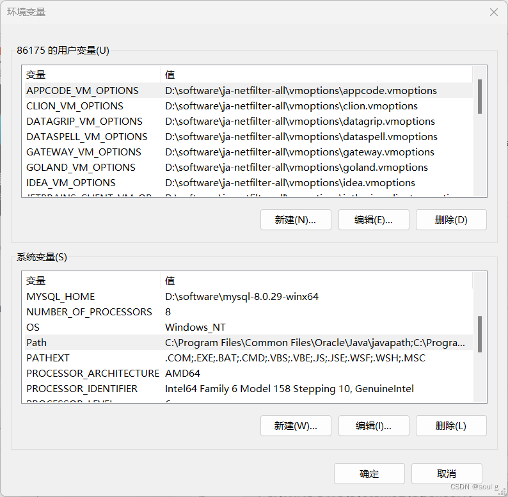
Task: Click the Intel64 Family 6 value cell
Action: point(289,388)
